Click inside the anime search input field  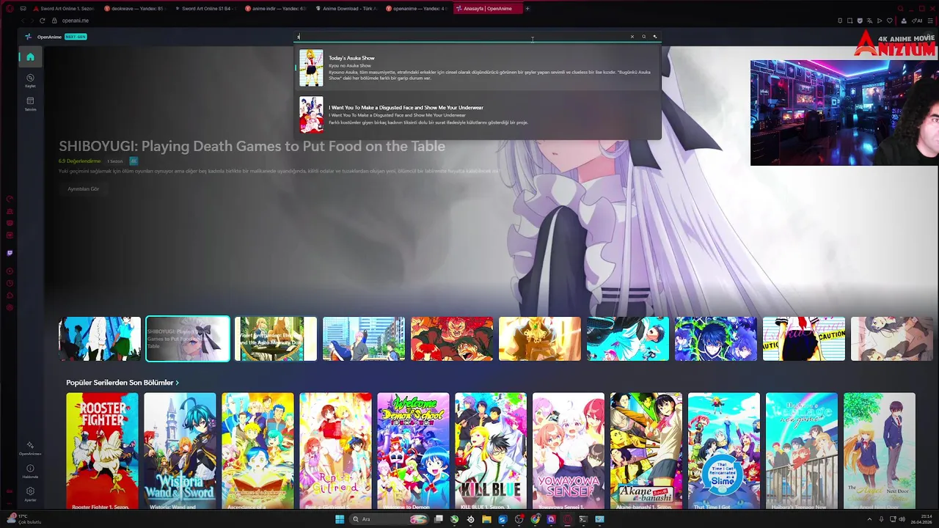[x=461, y=37]
